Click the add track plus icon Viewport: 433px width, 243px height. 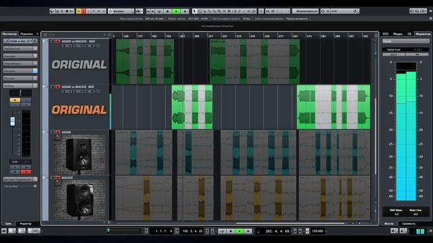click(x=104, y=35)
